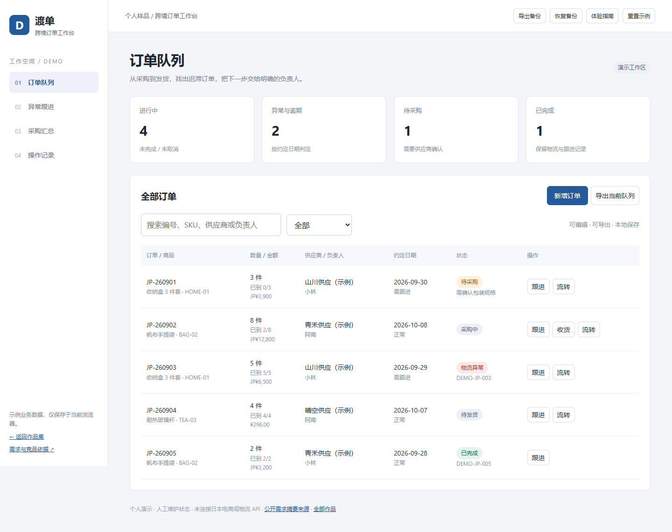Open 采购汇总 from the sidebar
Viewport: 672px width, 532px height.
pyautogui.click(x=54, y=131)
